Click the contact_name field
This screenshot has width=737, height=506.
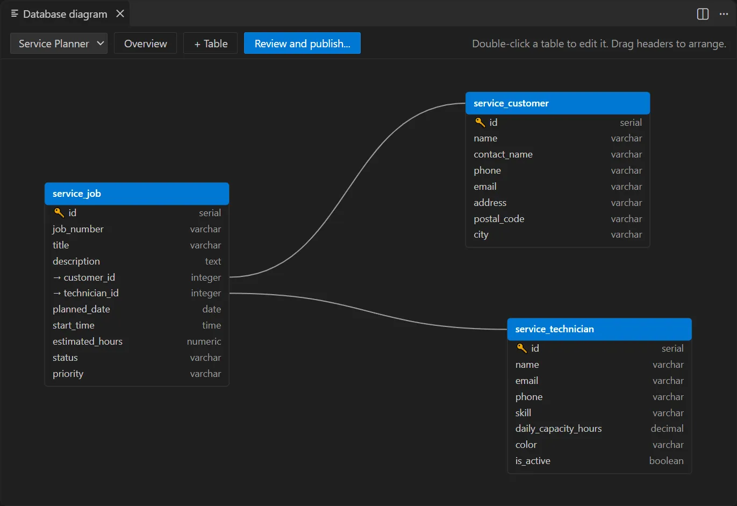pyautogui.click(x=558, y=154)
